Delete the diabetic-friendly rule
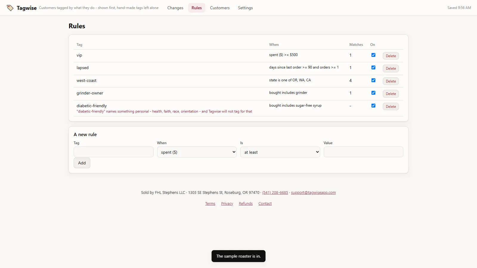This screenshot has width=477, height=268. tap(391, 106)
